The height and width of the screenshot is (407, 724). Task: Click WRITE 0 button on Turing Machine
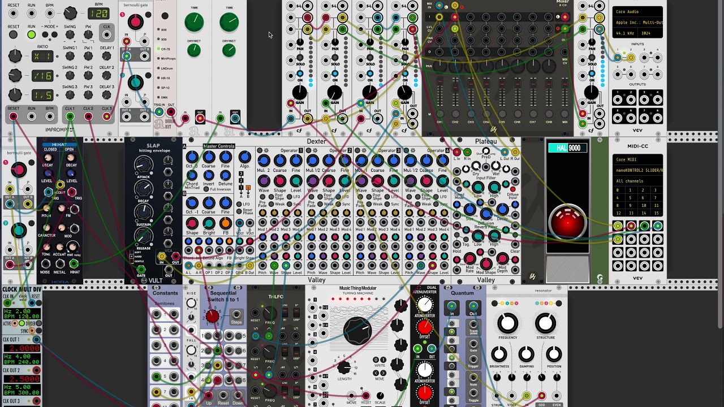tap(376, 360)
